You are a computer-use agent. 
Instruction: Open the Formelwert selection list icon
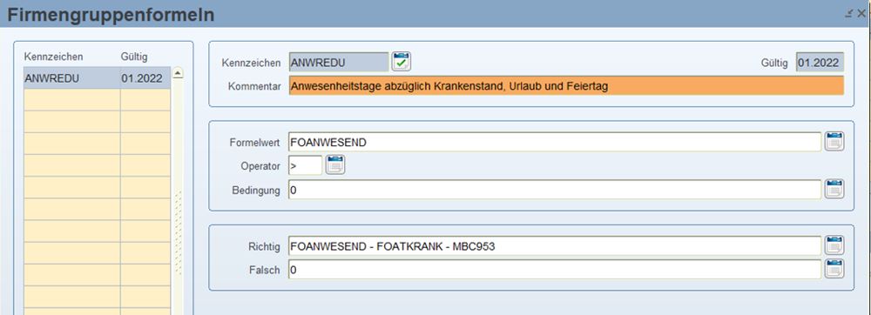click(x=834, y=142)
